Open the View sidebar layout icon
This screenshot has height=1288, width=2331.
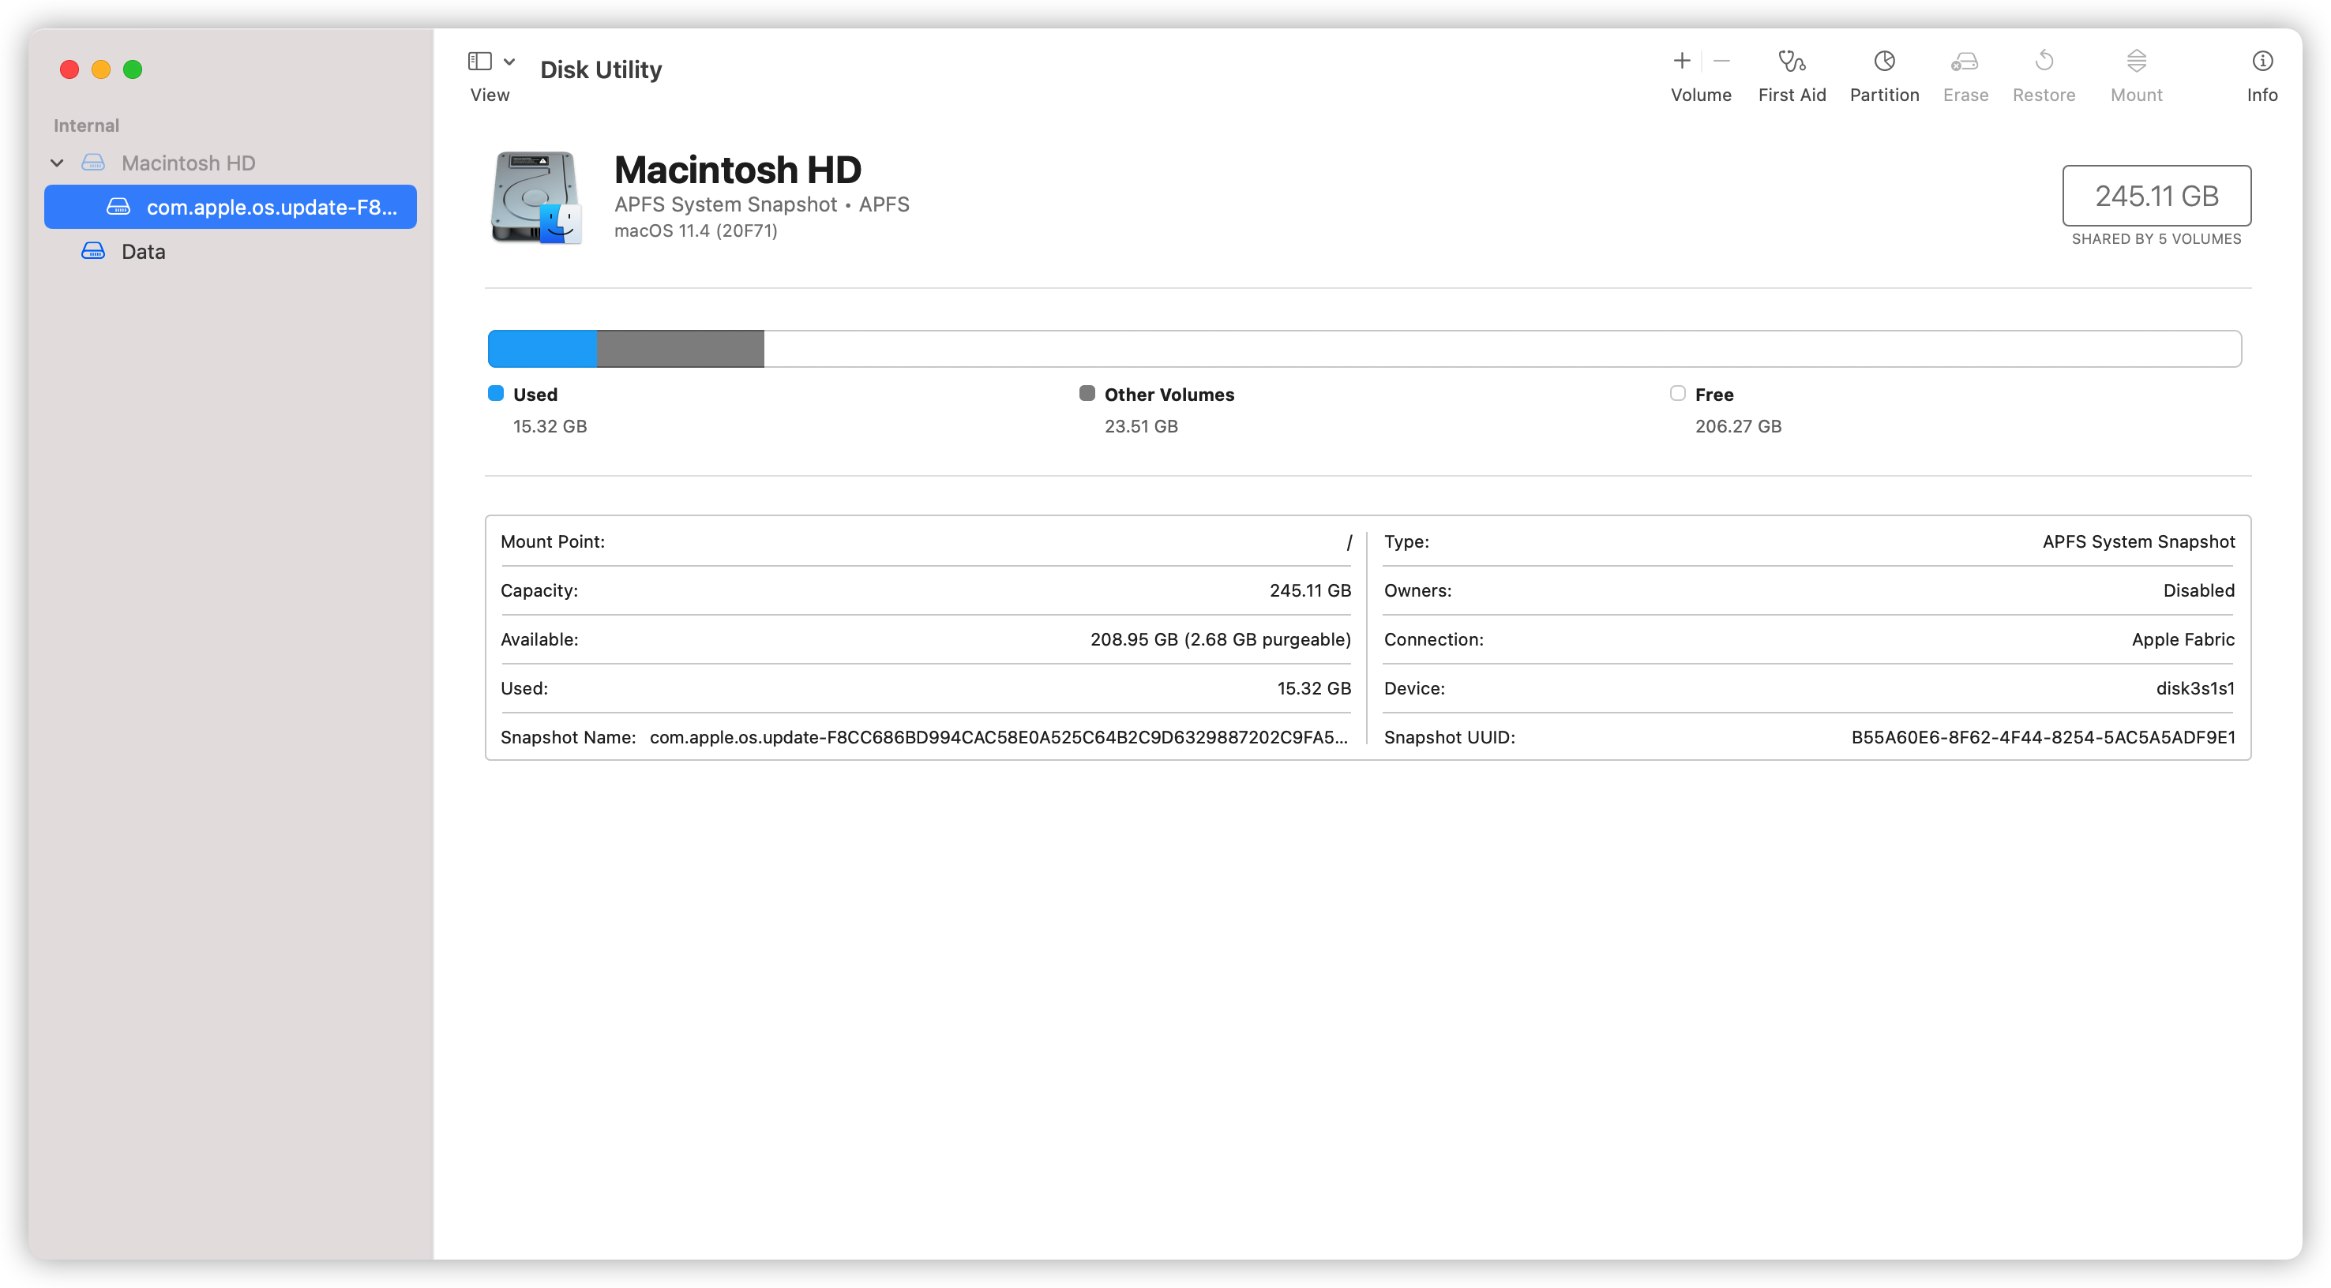[479, 61]
